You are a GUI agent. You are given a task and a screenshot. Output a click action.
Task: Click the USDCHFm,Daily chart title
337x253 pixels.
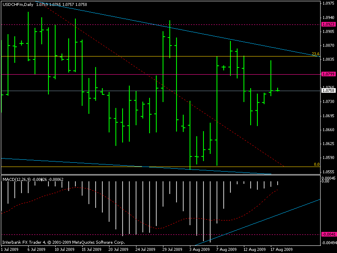tap(18, 4)
